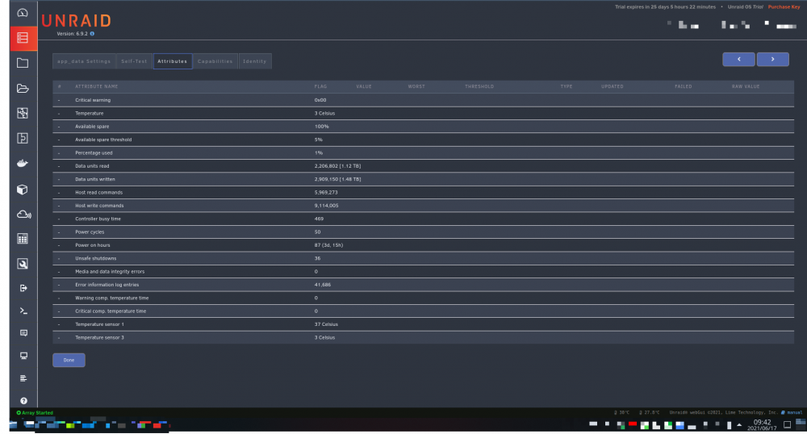The width and height of the screenshot is (807, 434).
Task: Open the Main array servers icon
Action: click(x=23, y=38)
